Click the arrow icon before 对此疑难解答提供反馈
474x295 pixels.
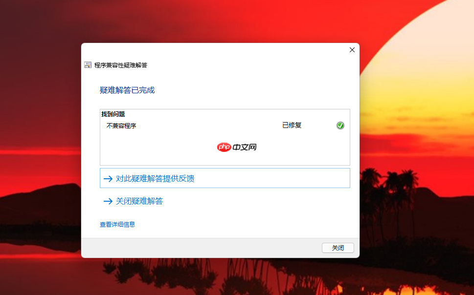pyautogui.click(x=108, y=178)
